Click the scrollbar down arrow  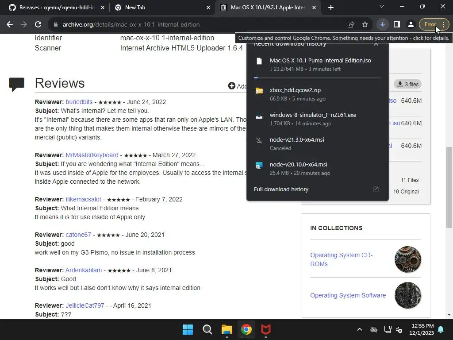click(449, 315)
